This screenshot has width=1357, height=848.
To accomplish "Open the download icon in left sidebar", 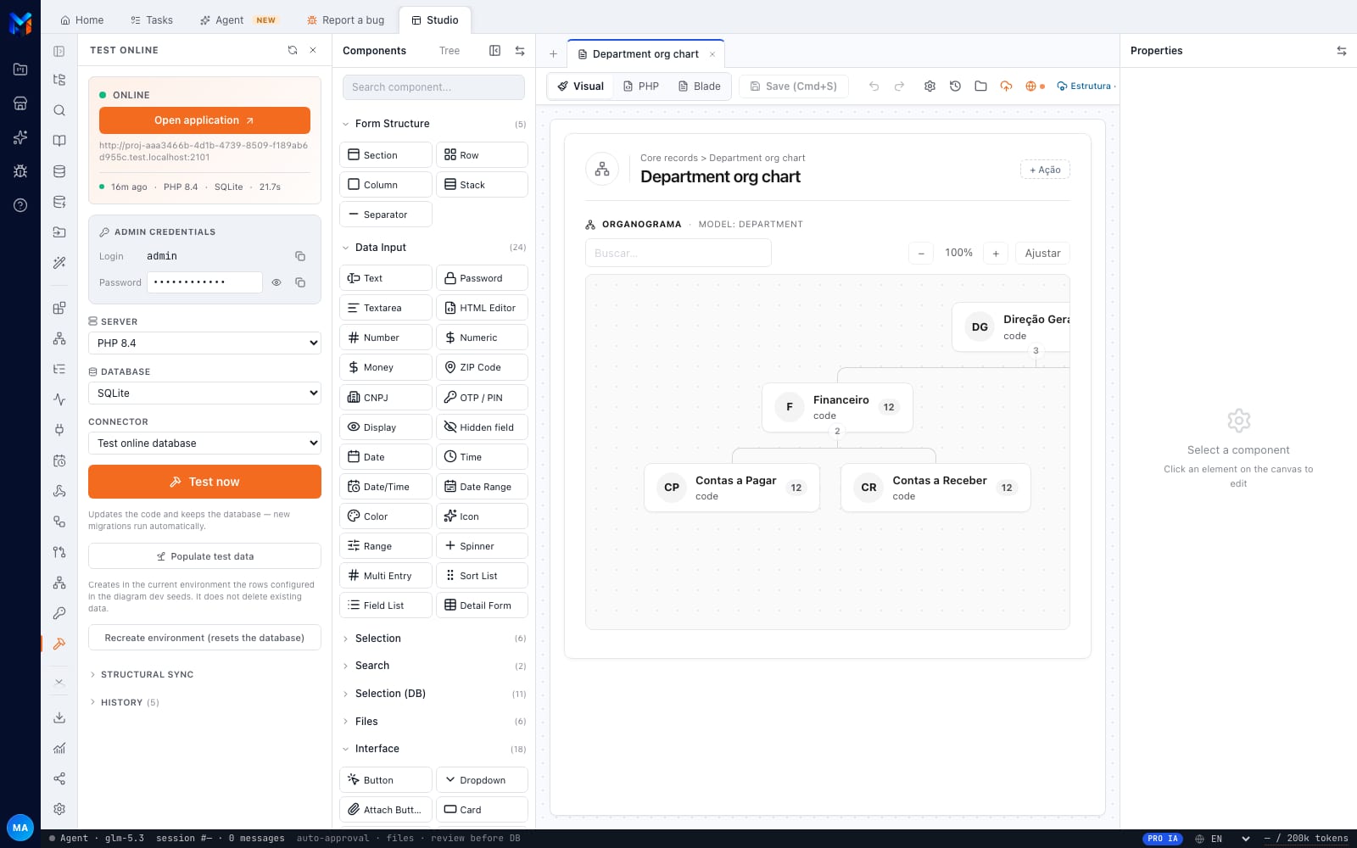I will click(x=59, y=717).
